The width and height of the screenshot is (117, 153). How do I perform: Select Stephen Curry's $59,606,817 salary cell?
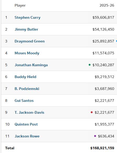tap(103, 17)
